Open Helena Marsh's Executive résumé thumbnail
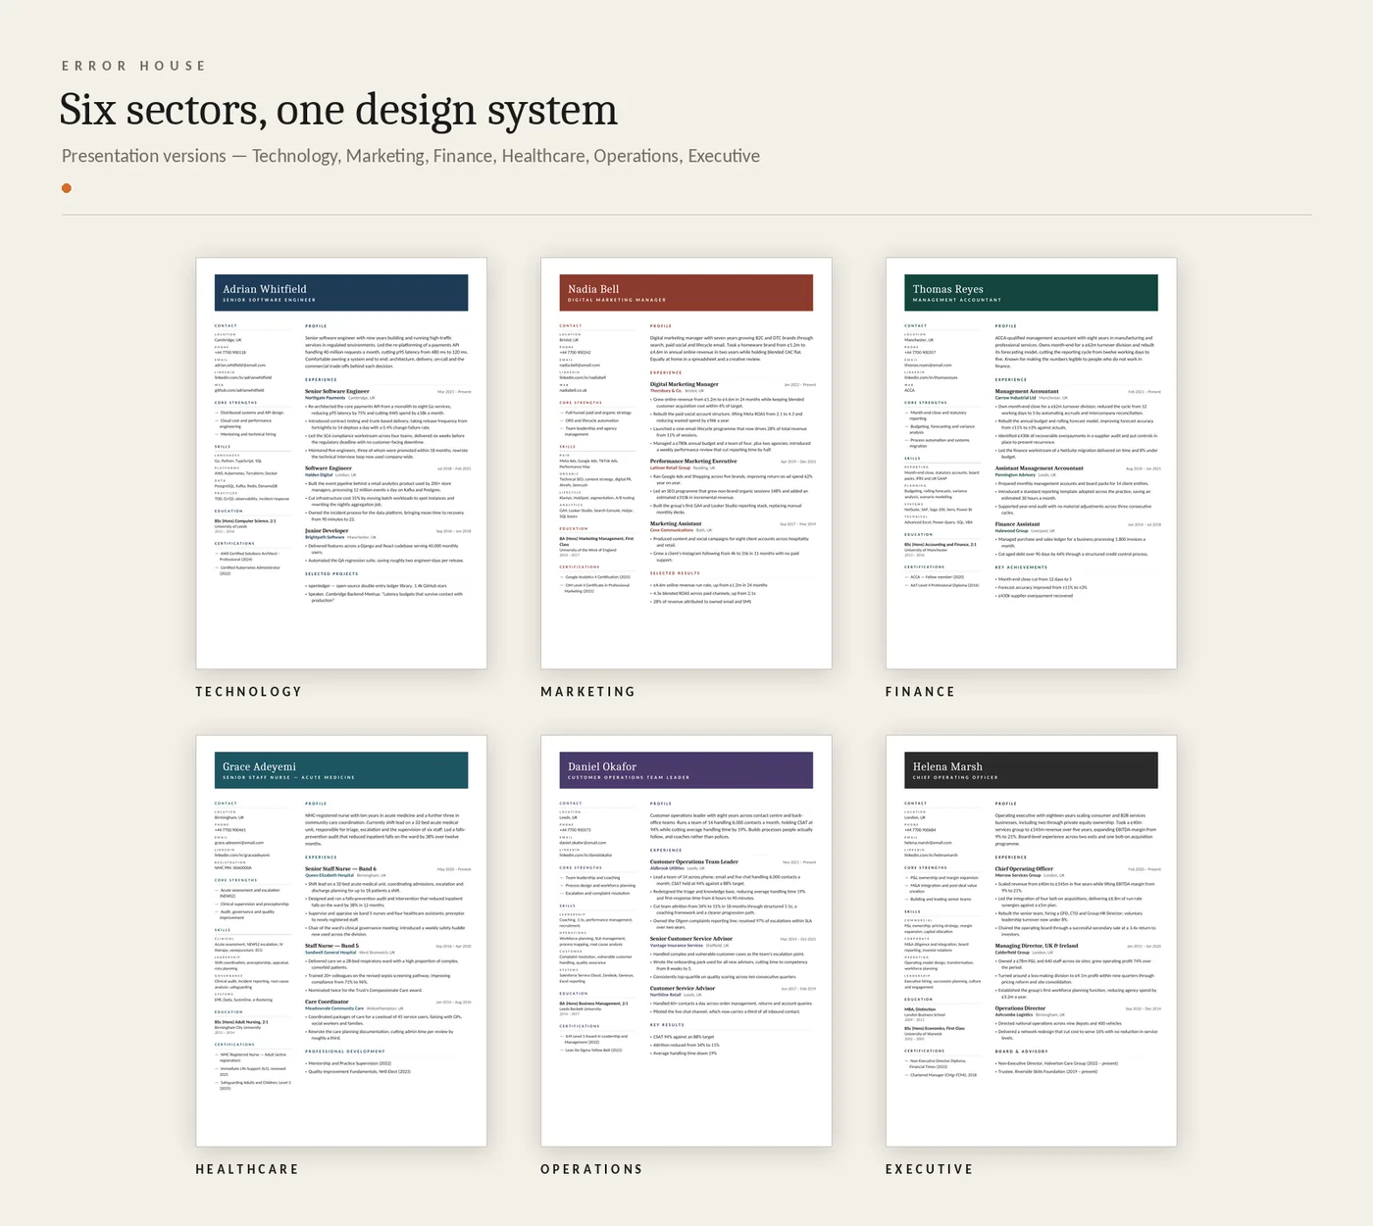 [1031, 941]
